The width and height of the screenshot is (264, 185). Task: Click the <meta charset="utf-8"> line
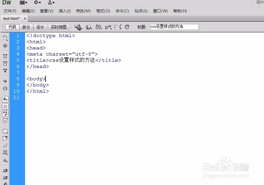62,54
